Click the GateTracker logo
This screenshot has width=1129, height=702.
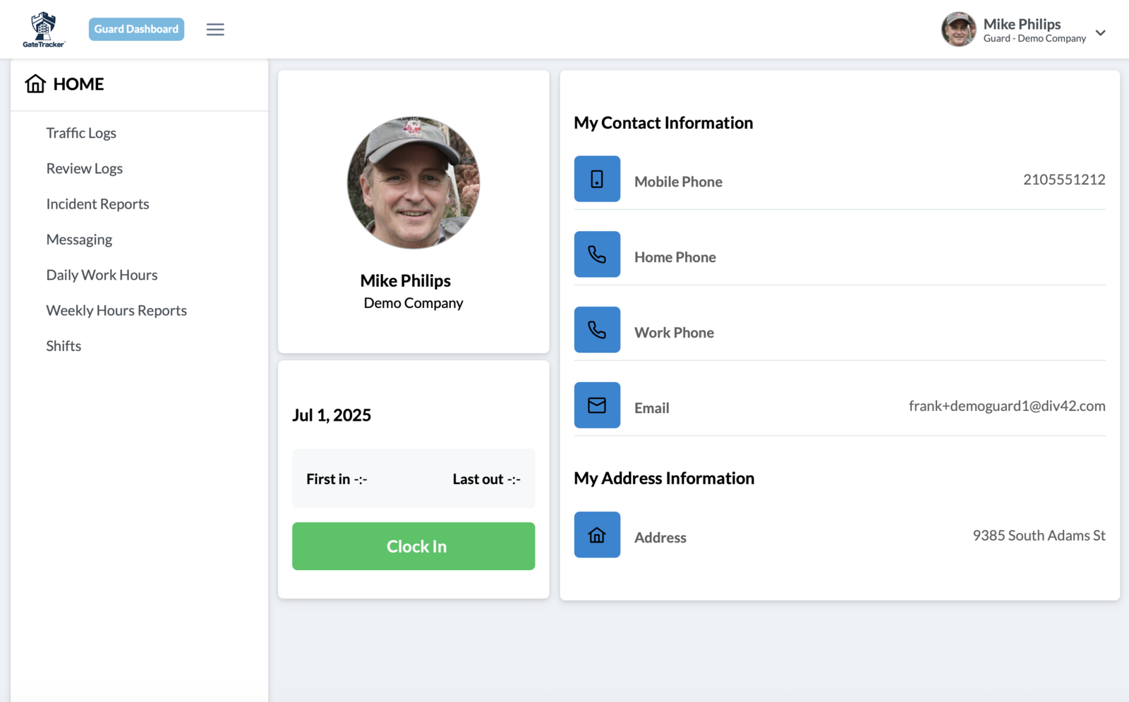point(44,30)
